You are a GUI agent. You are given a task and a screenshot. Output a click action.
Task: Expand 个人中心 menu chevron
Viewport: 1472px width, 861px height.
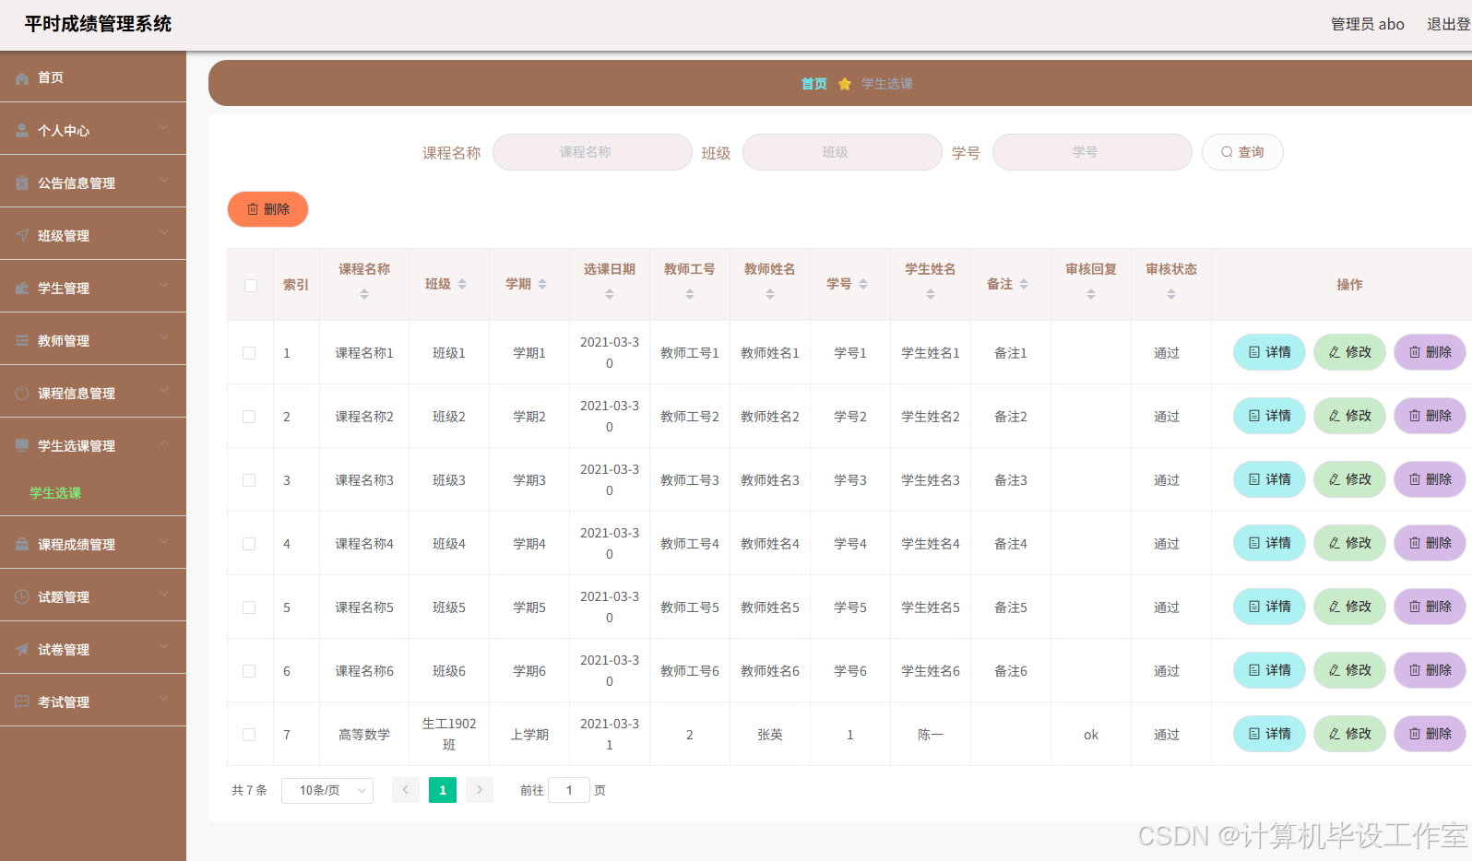[164, 127]
